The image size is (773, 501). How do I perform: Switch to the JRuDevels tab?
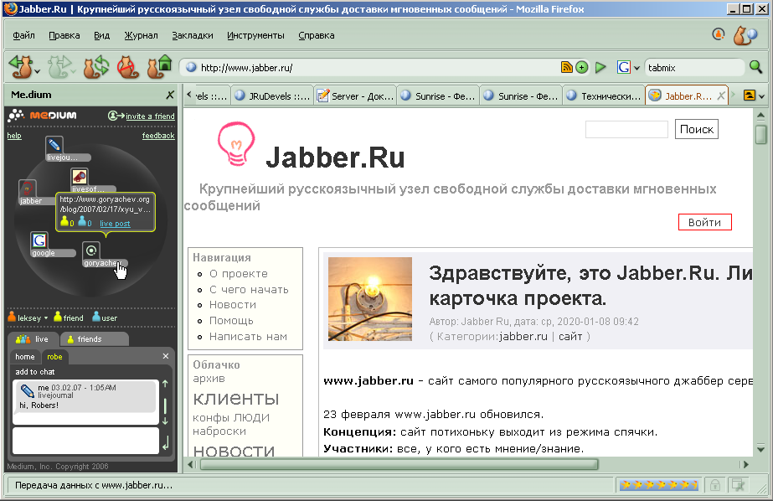[271, 96]
